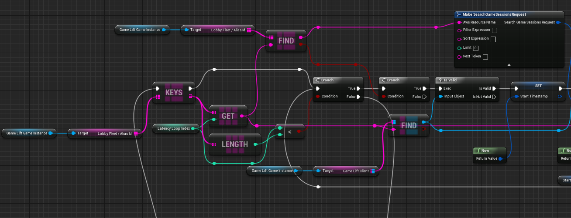Click the Search Game Sessions Request output pin

pos(558,22)
